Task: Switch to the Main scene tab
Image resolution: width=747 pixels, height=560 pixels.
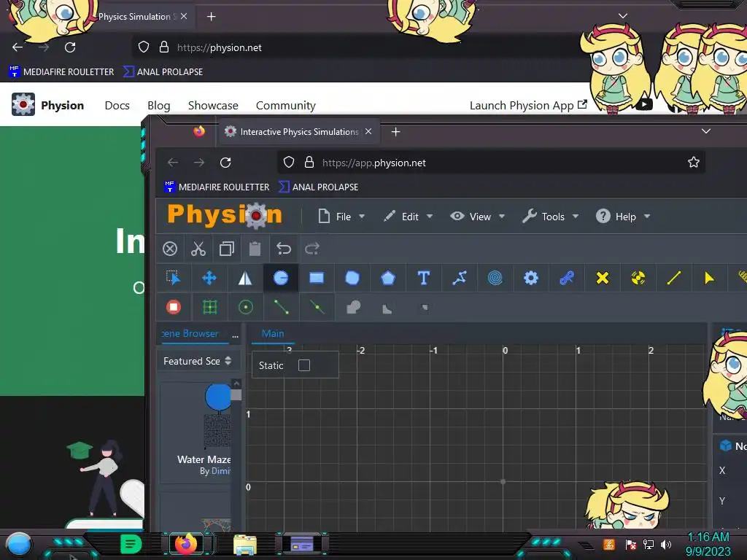Action: pos(273,334)
